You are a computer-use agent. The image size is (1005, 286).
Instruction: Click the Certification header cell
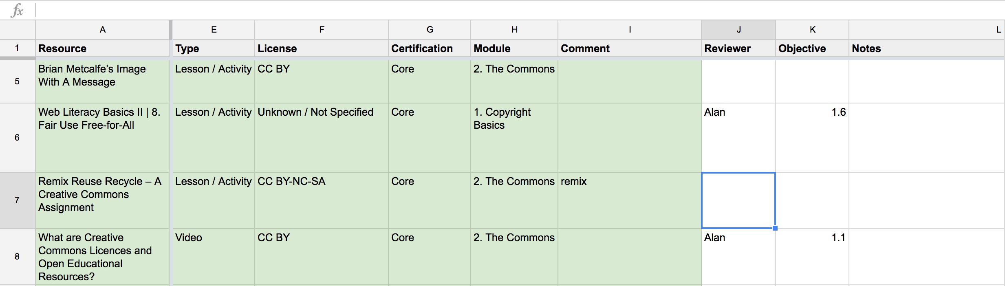pyautogui.click(x=429, y=48)
